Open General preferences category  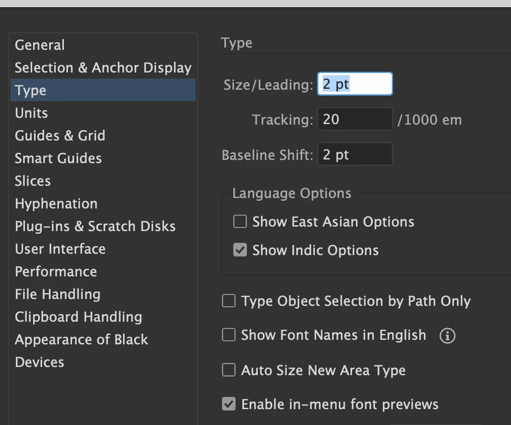point(40,45)
